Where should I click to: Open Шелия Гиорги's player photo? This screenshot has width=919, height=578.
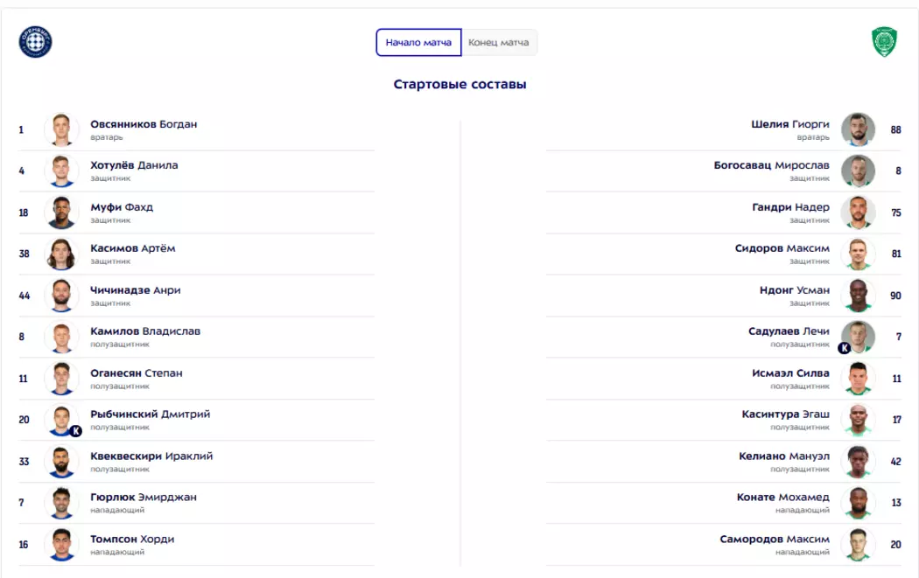tap(858, 129)
